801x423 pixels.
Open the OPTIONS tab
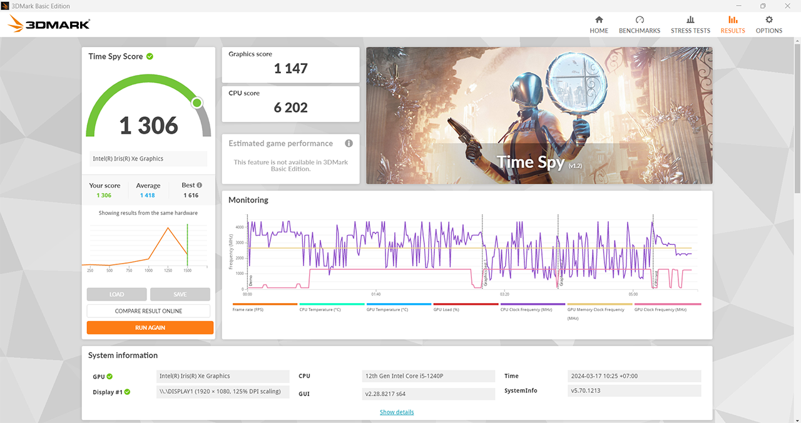769,25
